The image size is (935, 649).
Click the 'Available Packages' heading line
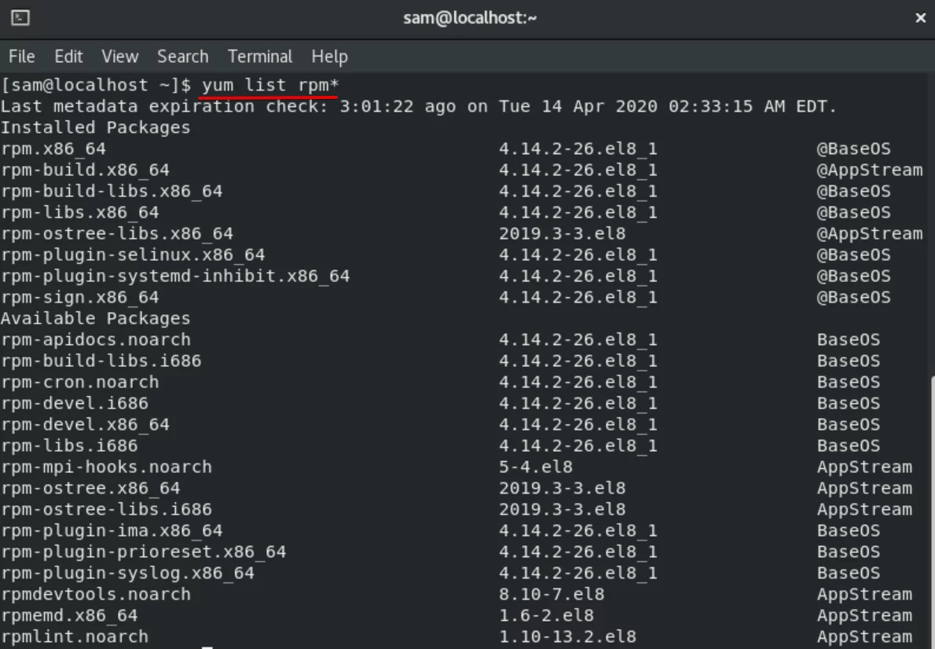pyautogui.click(x=95, y=318)
